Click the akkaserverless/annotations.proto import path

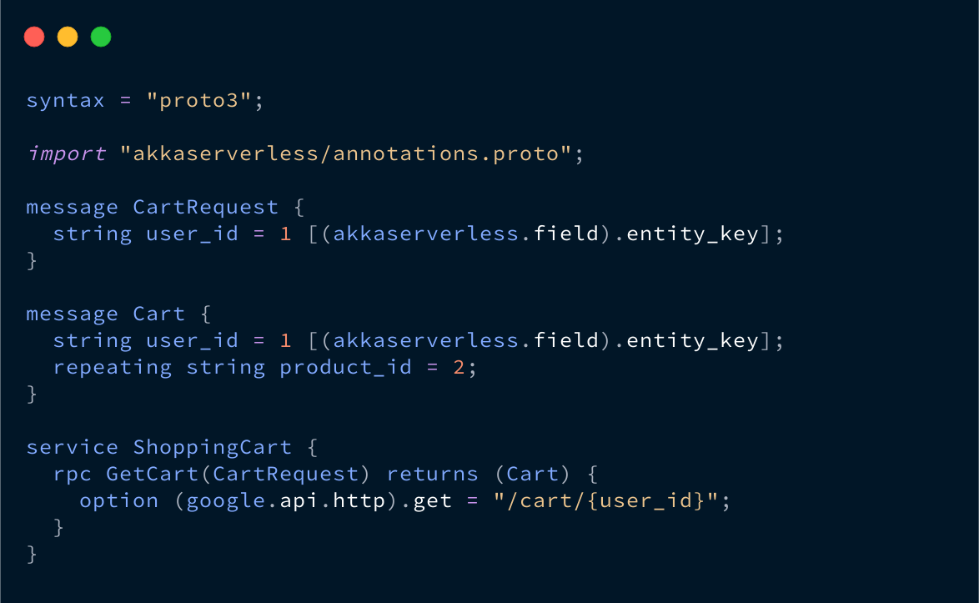[x=345, y=153]
